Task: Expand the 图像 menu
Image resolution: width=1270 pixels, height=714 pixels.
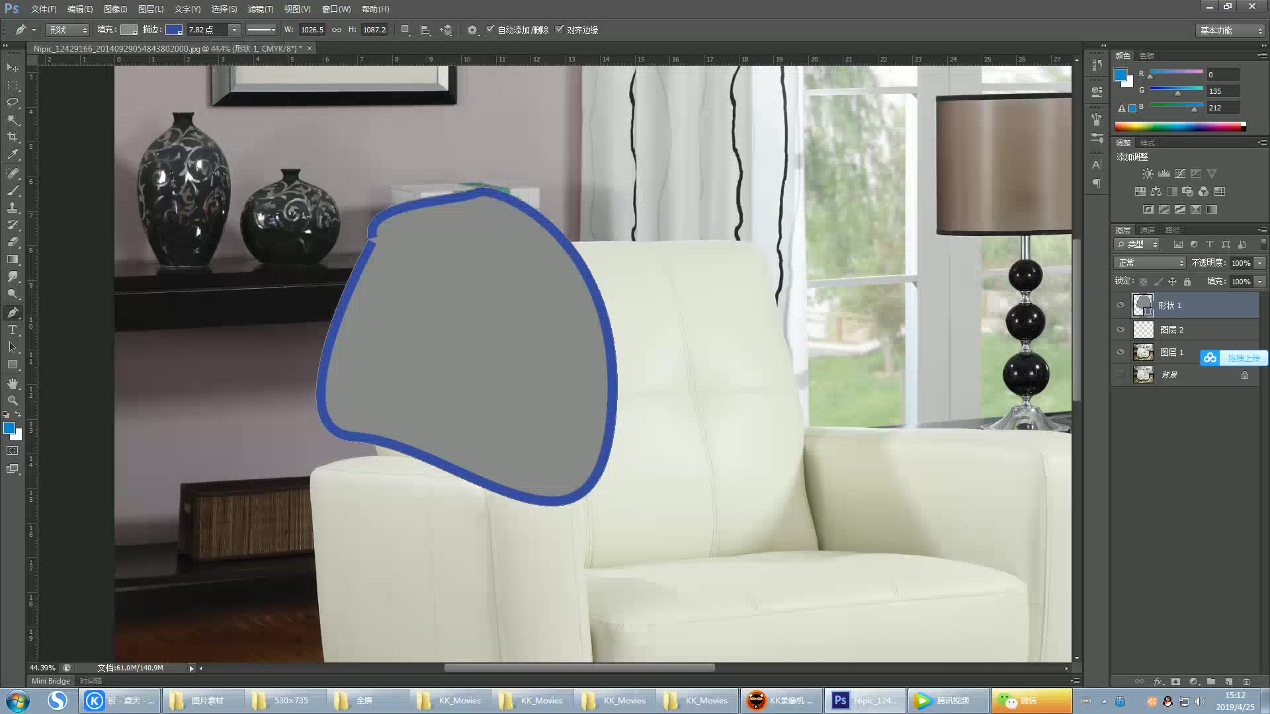Action: 113,9
